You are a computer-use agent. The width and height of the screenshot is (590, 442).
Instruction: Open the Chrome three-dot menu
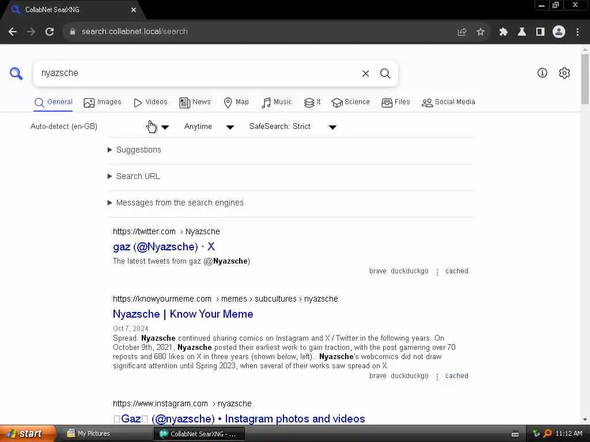tap(577, 32)
